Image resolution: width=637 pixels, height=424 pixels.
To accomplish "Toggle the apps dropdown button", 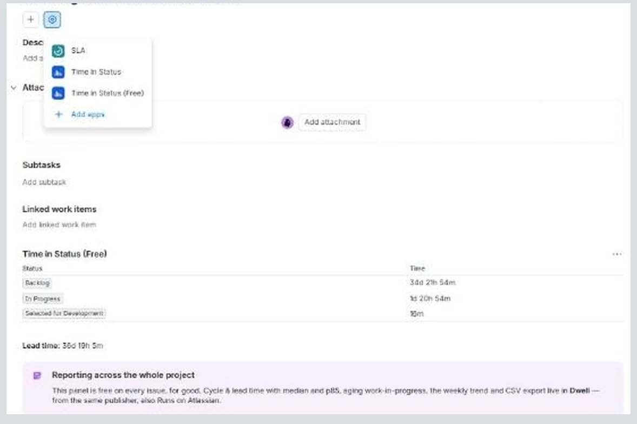I will point(52,19).
